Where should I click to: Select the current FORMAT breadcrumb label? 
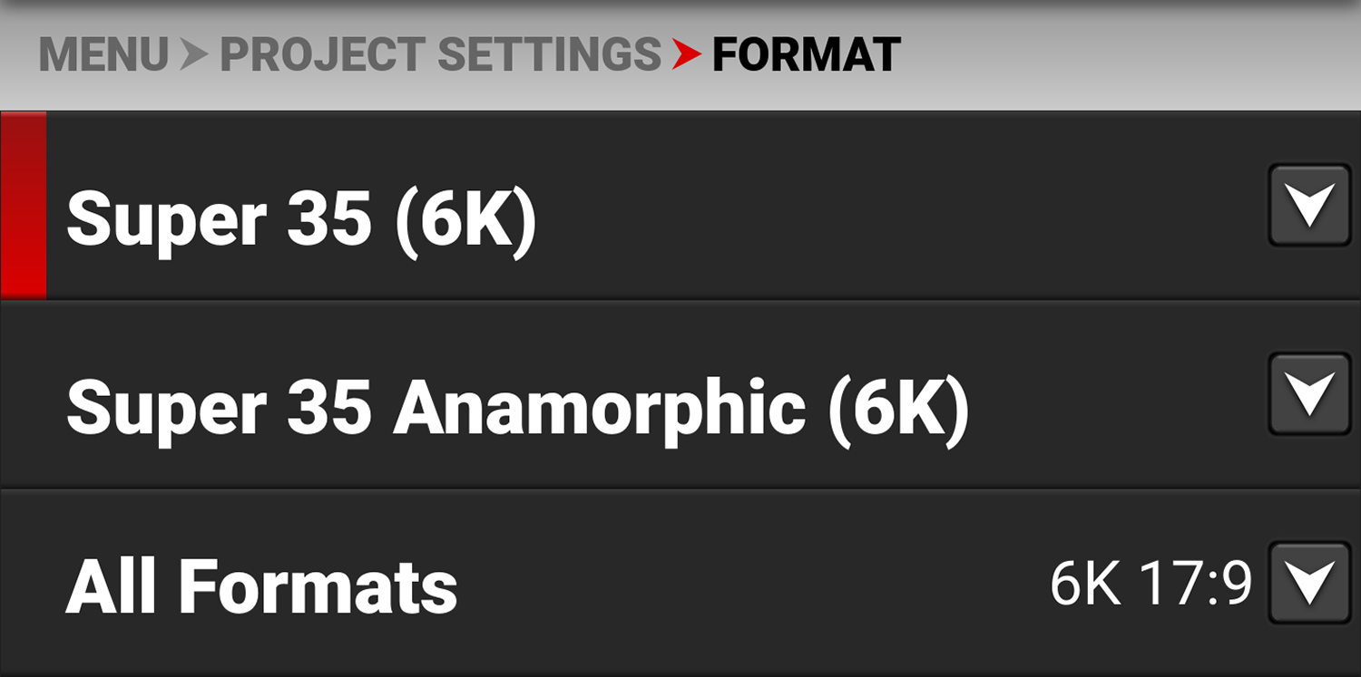tap(806, 54)
